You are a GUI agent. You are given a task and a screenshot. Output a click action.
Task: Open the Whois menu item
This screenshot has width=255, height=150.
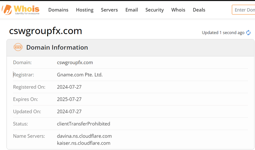point(178,10)
